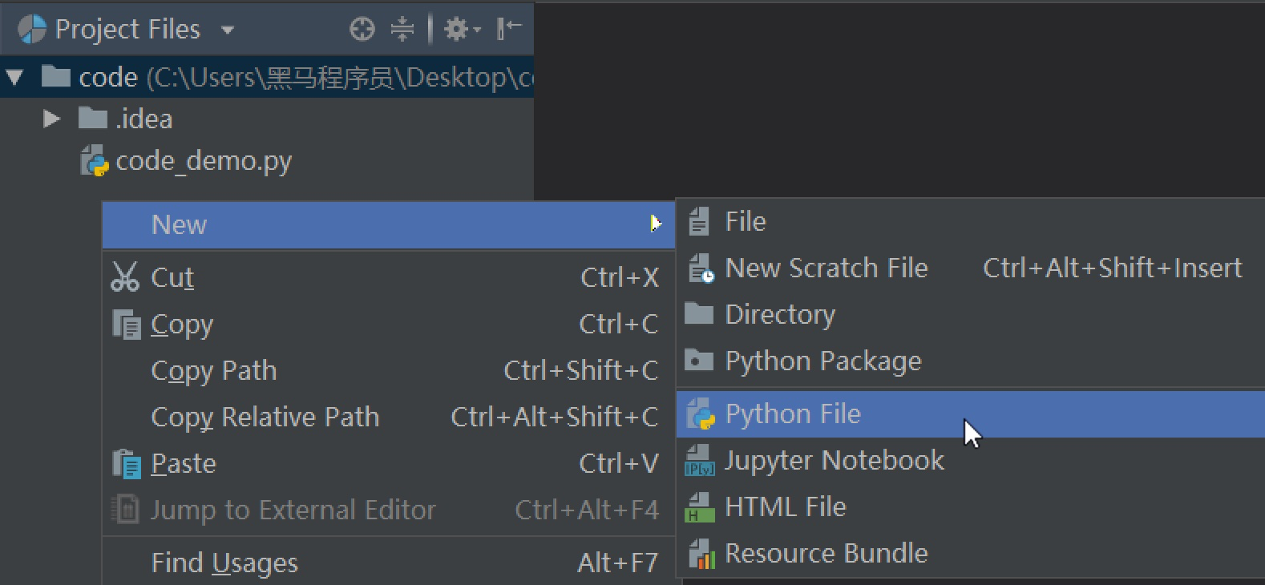Click Copy Path menu entry
Screen dimensions: 1265x585
213,371
